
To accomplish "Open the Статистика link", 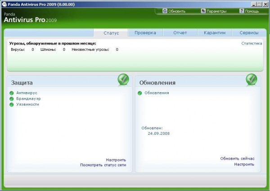I will point(252,44).
